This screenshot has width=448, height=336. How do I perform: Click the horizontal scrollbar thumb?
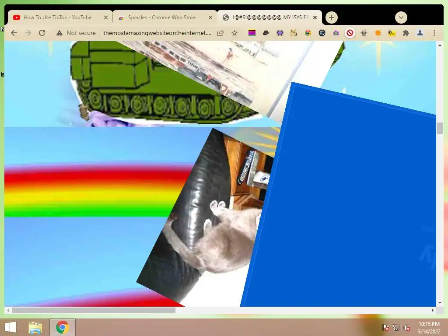pyautogui.click(x=94, y=310)
